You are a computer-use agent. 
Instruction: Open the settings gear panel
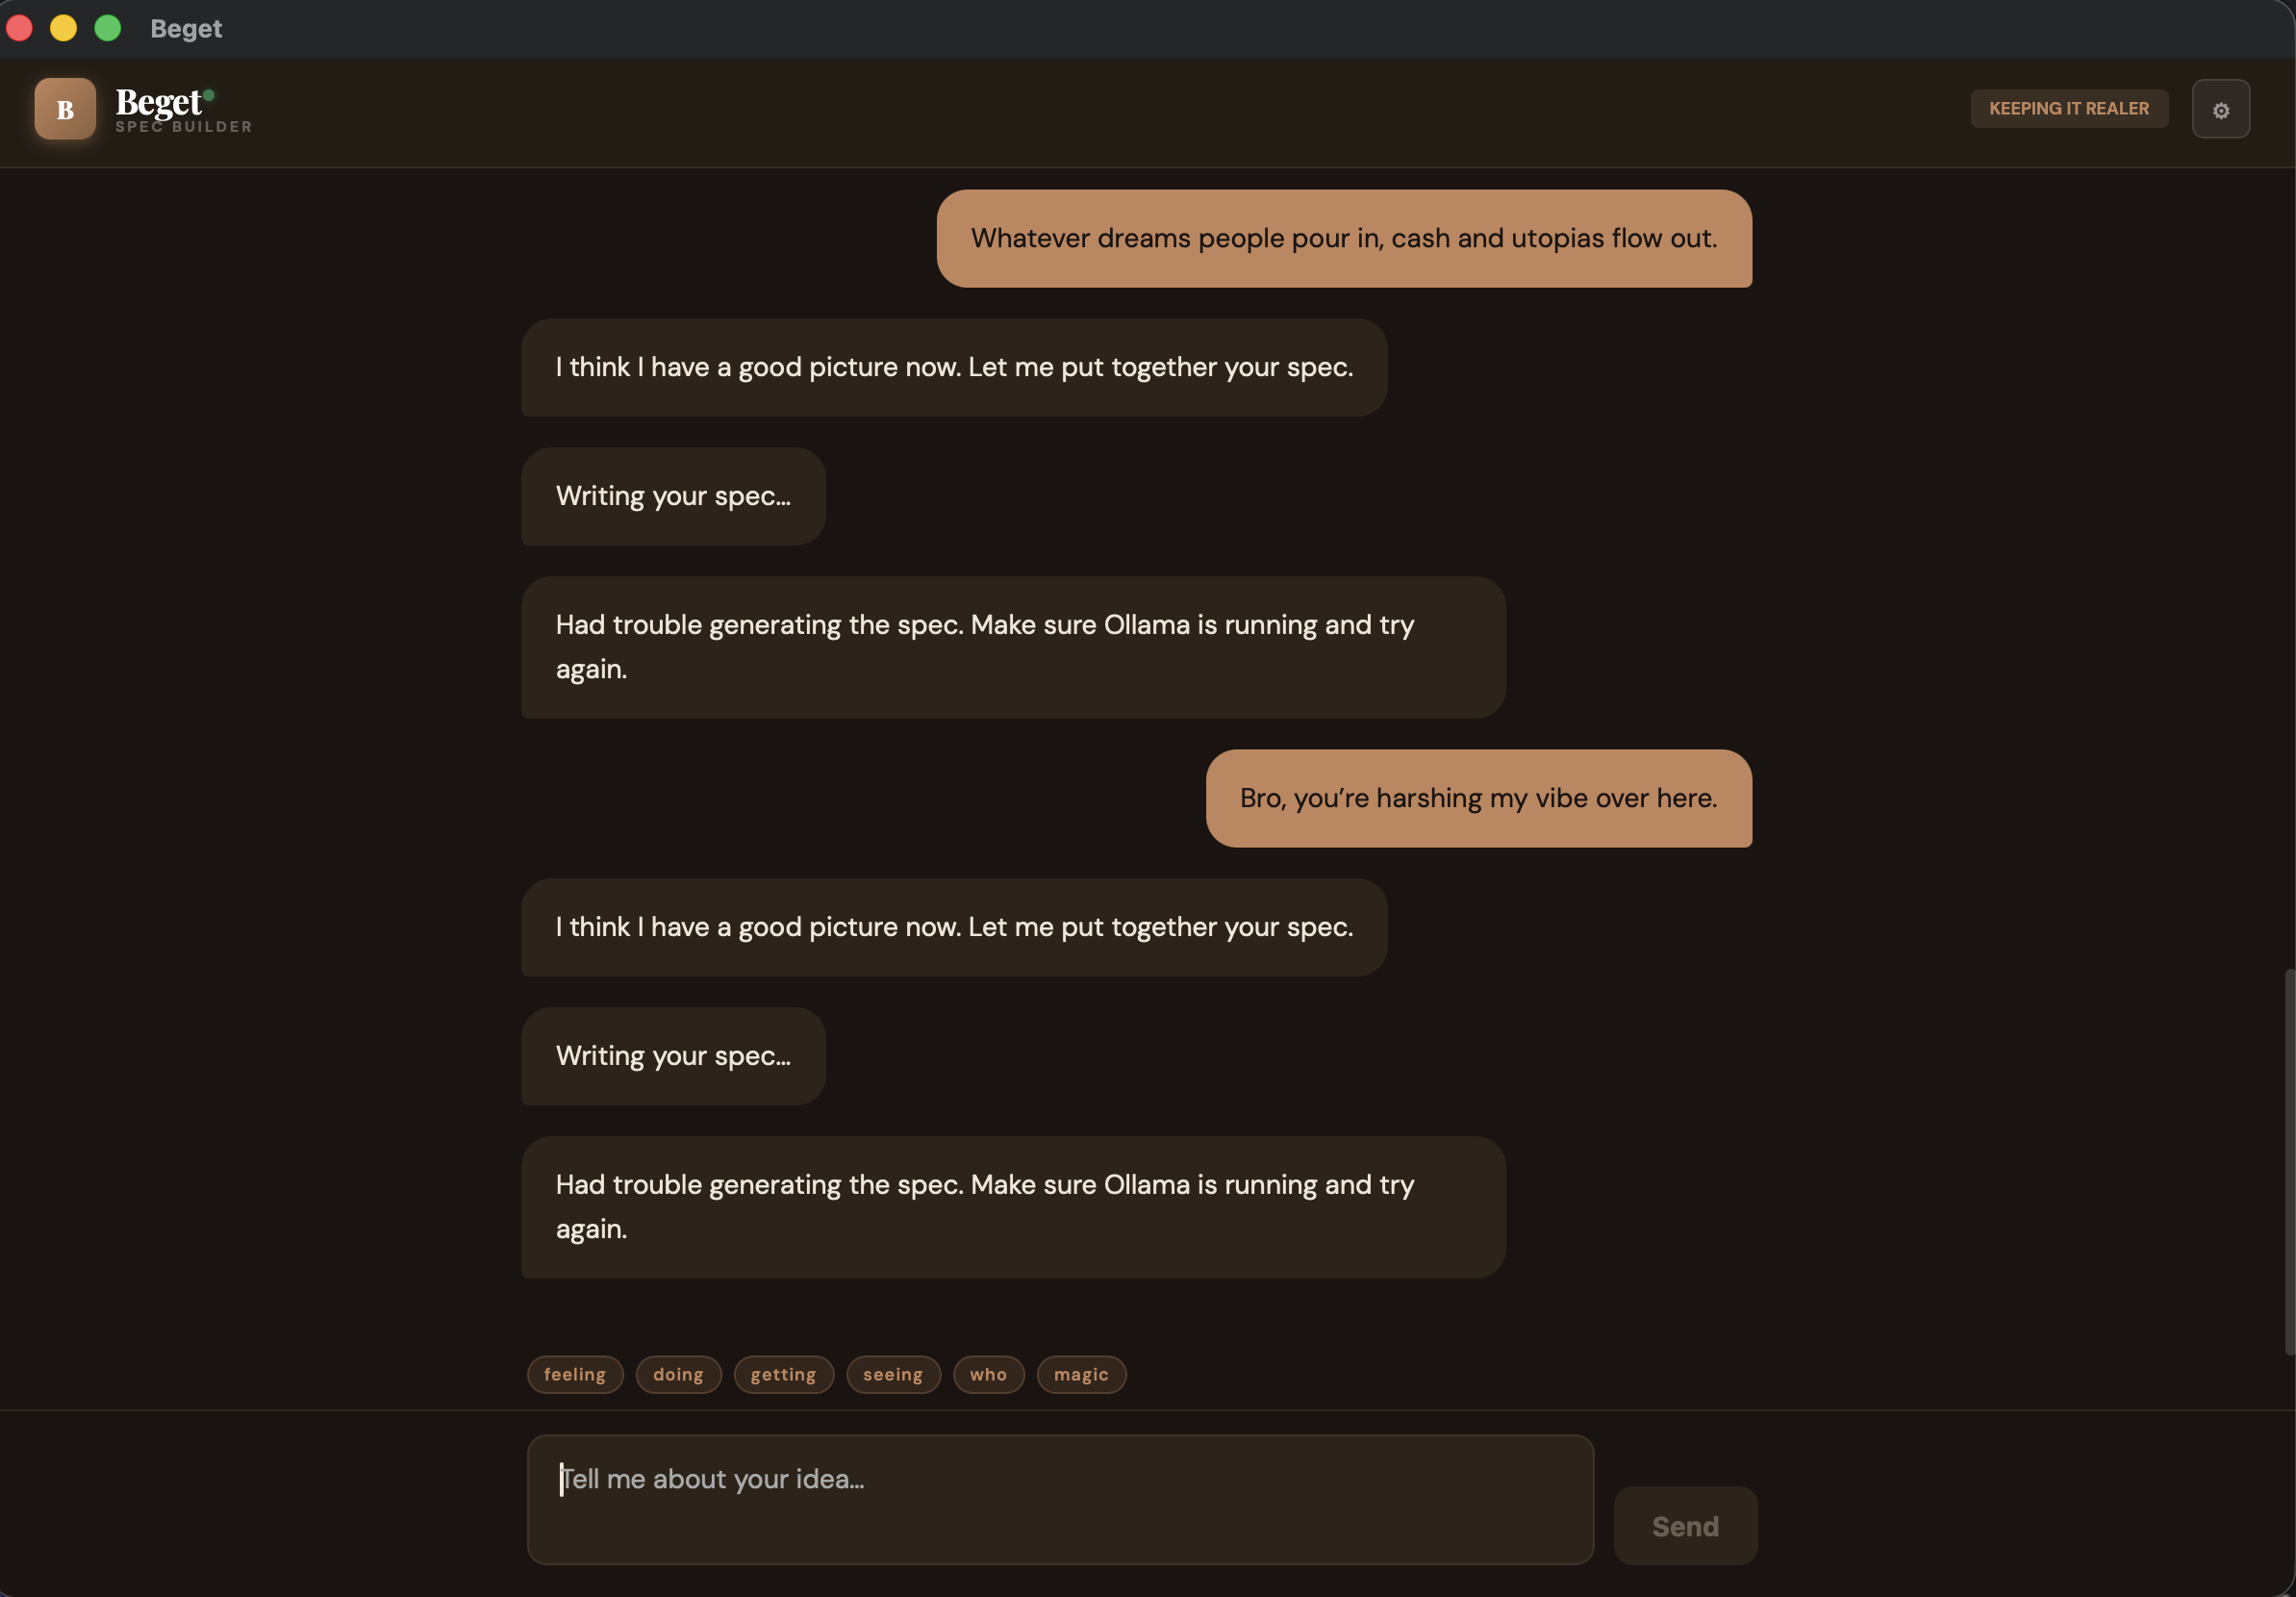tap(2221, 109)
